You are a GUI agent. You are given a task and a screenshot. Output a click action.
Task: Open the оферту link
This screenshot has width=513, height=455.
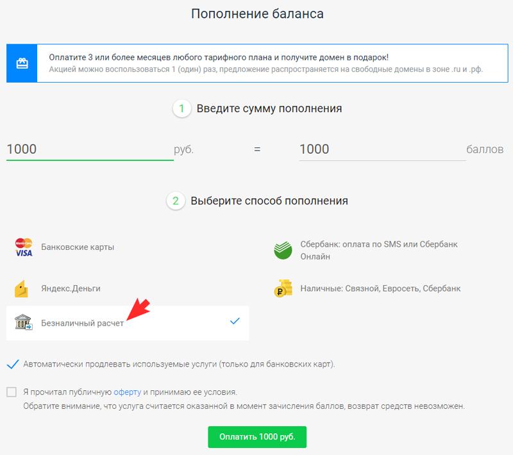127,392
